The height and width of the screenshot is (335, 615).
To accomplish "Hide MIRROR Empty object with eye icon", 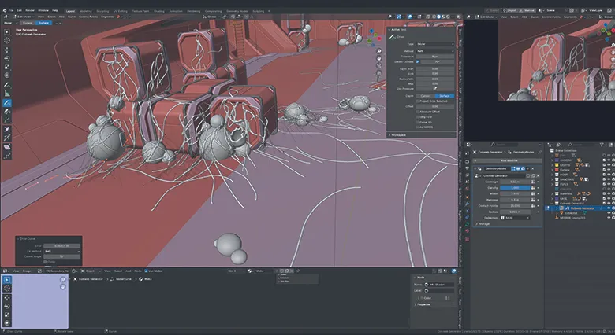I will click(609, 218).
